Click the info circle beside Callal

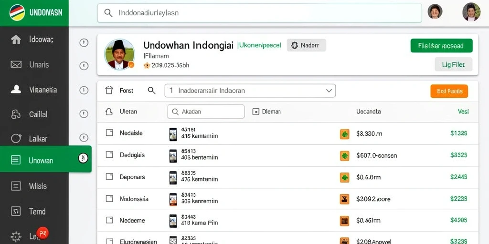coord(84,113)
